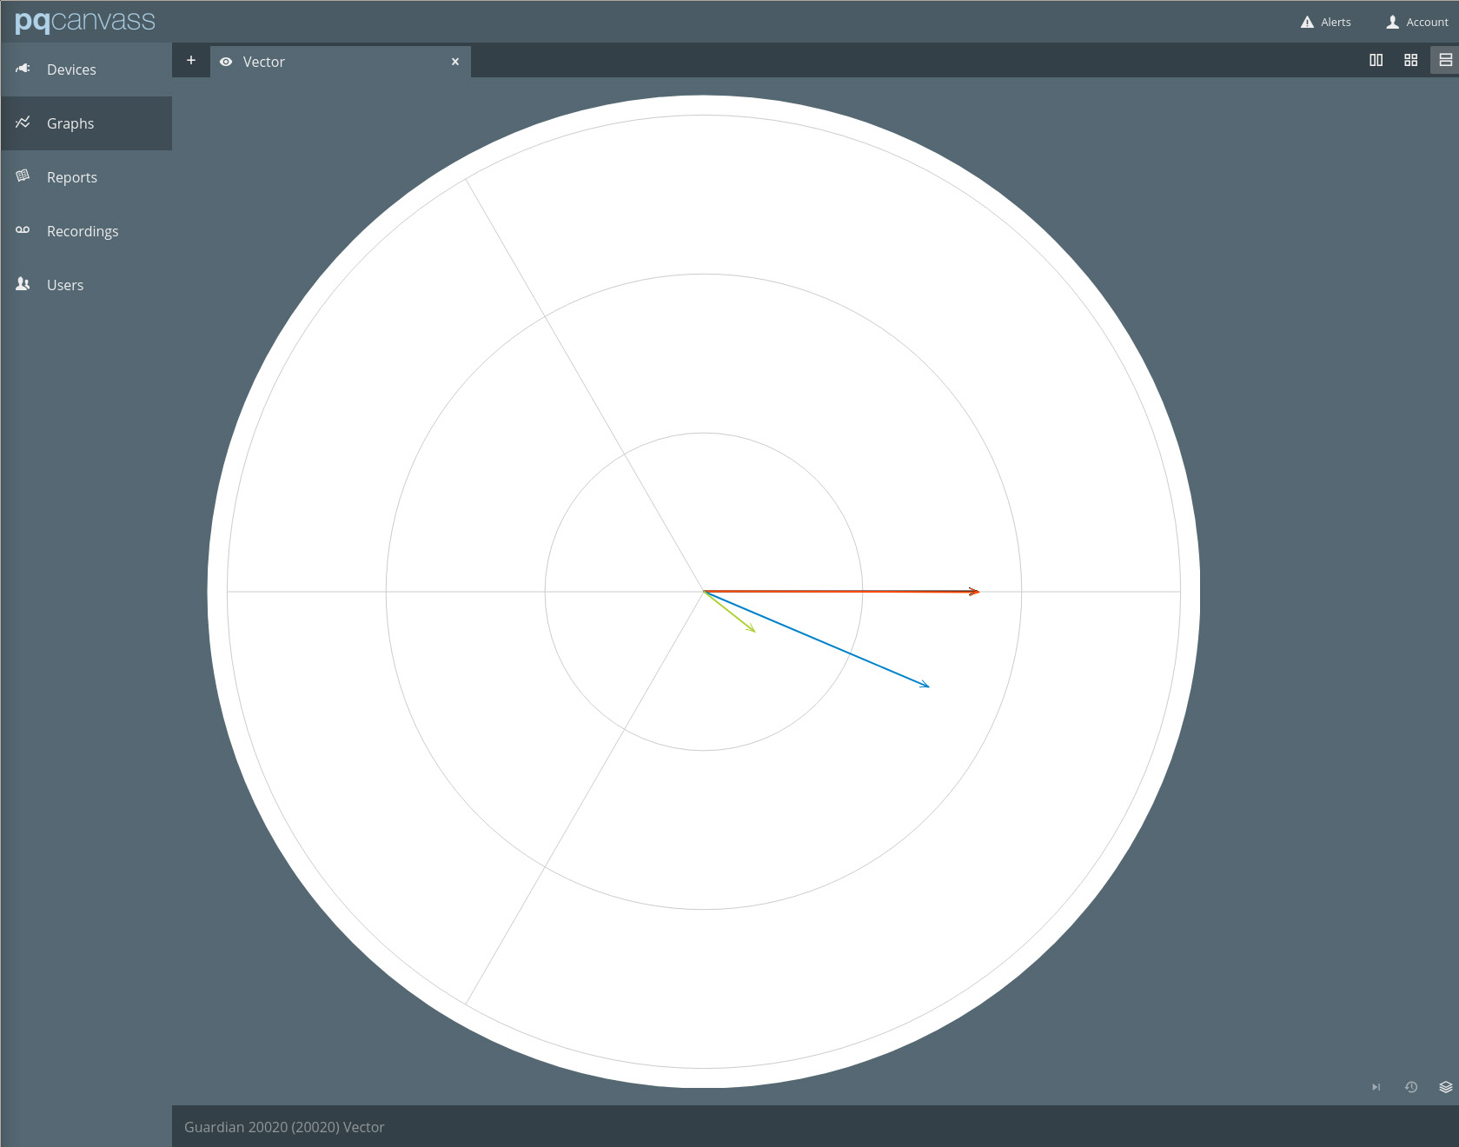
Task: Click the Guardian 20020 Vector status bar
Action: [x=284, y=1126]
